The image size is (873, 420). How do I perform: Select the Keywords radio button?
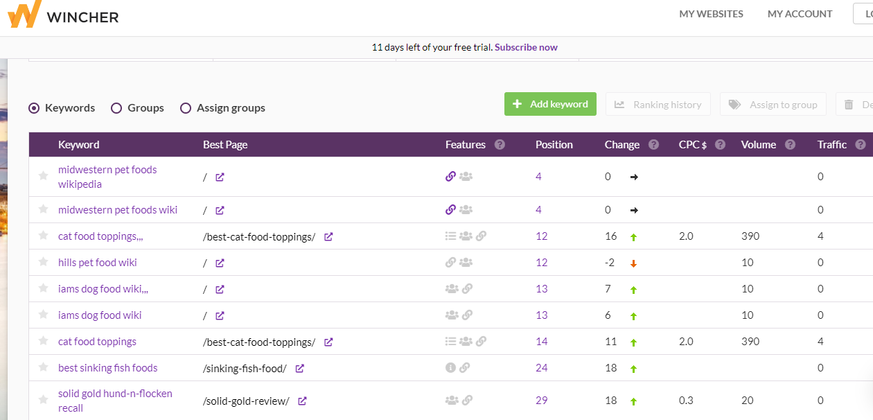click(34, 108)
